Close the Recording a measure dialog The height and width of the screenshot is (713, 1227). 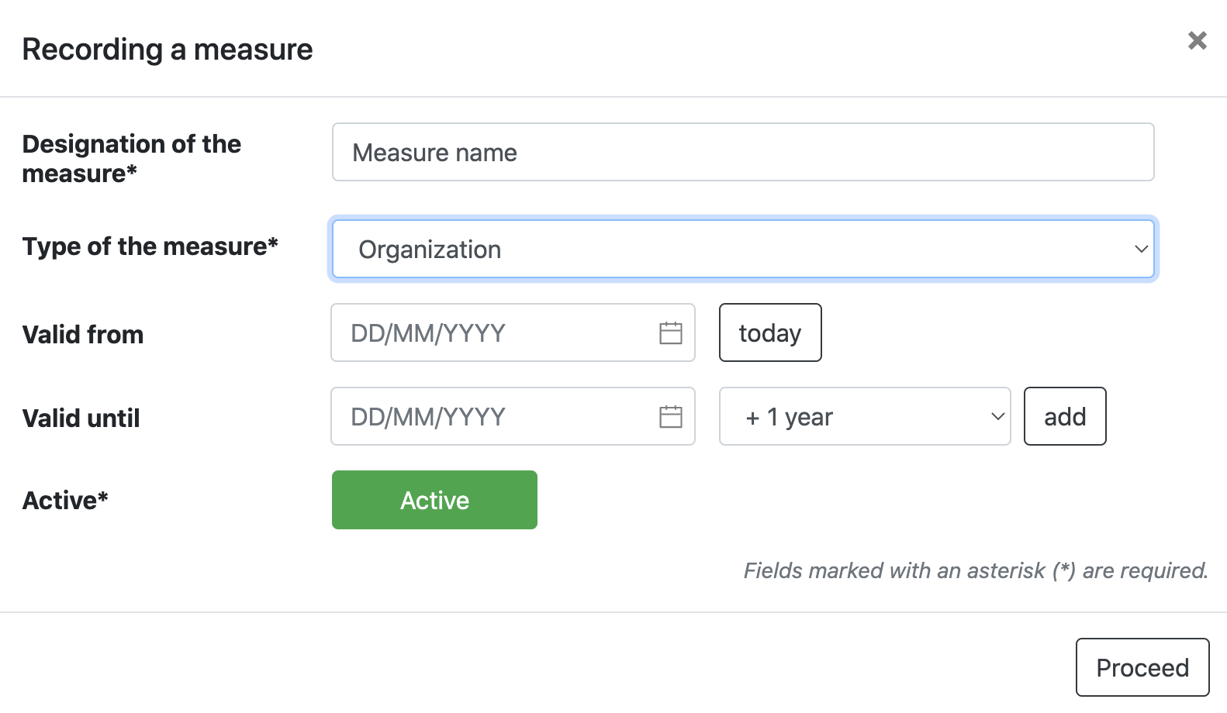[1198, 40]
